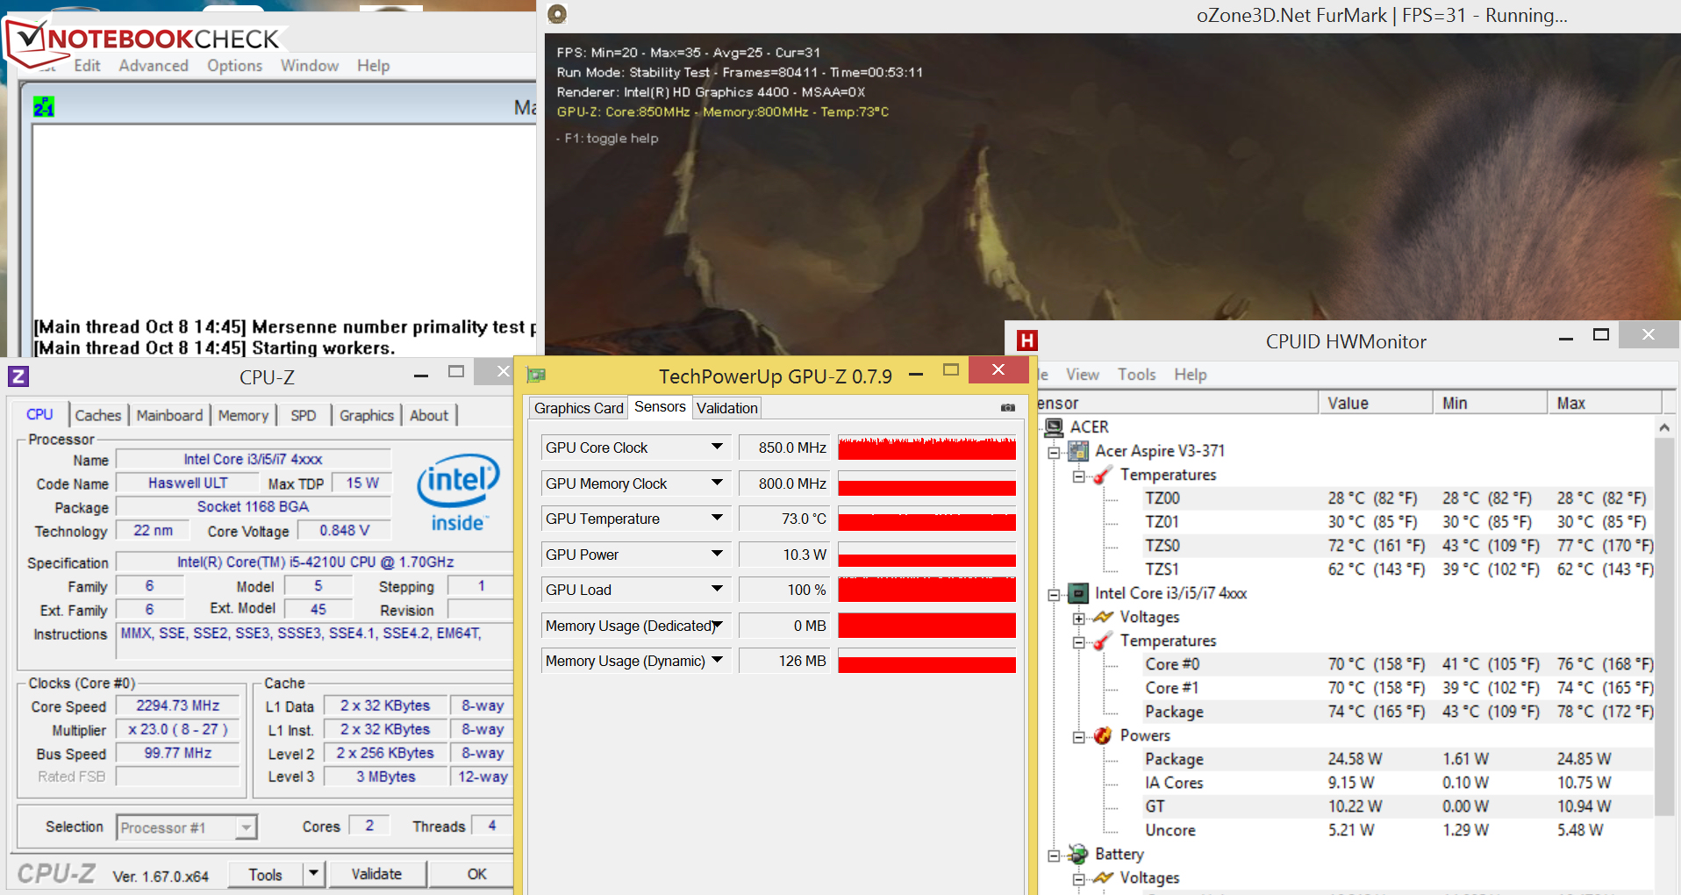
Task: Open the Processor #1 selection combo box
Action: click(x=186, y=827)
